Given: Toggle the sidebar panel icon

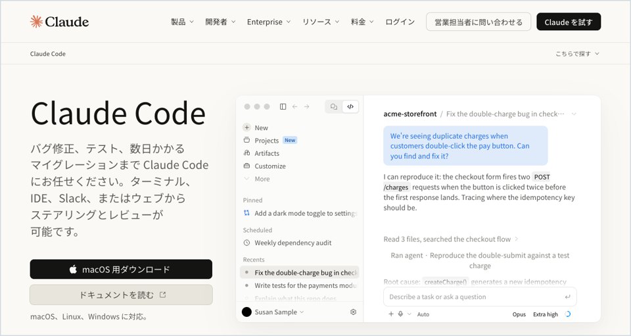Looking at the screenshot, I should [x=283, y=107].
